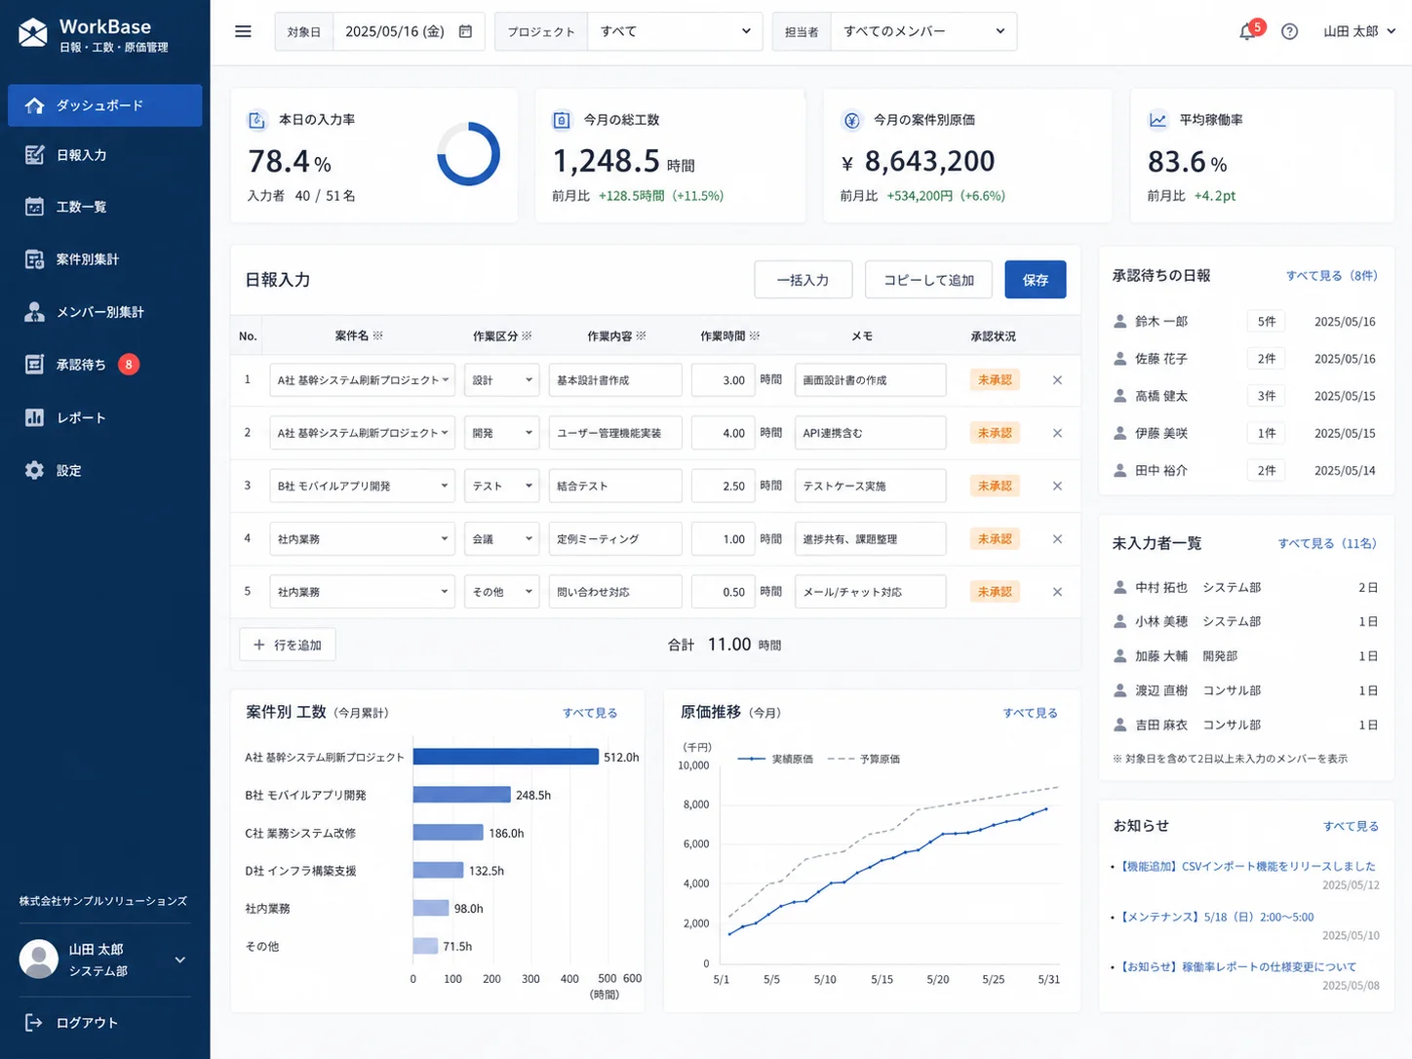This screenshot has height=1059, width=1412.
Task: Open 日報入力 in sidebar
Action: 105,155
